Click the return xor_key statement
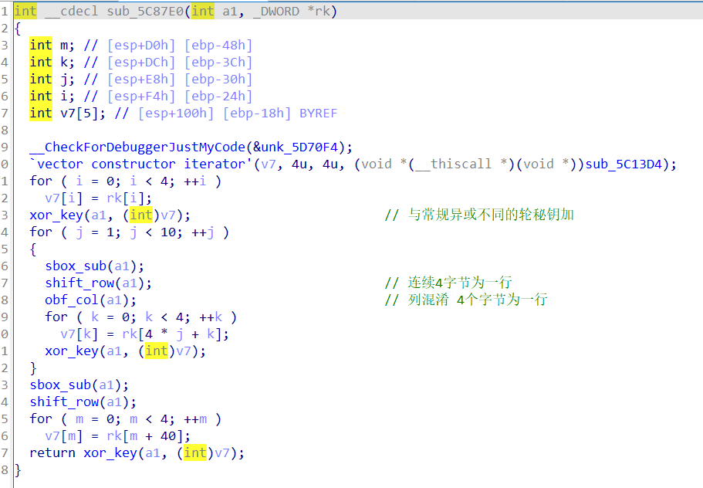703x488 pixels. (x=137, y=453)
